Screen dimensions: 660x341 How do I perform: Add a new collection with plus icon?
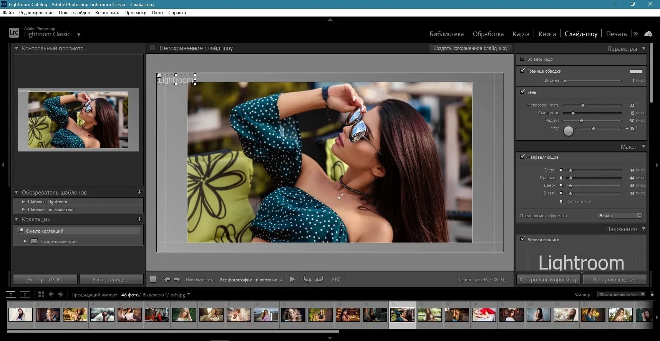click(139, 219)
